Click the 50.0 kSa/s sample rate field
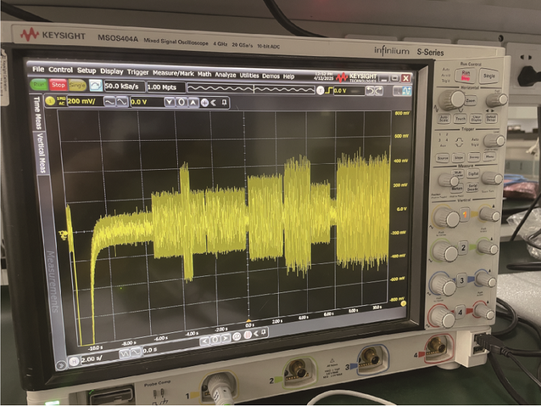541x406 pixels. coord(123,87)
